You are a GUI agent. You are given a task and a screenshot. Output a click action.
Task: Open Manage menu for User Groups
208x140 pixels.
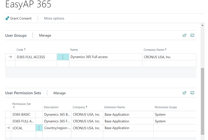[x=45, y=35]
